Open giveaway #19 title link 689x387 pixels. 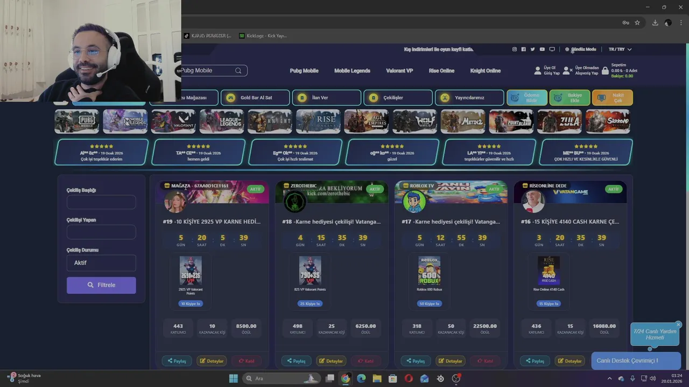tap(212, 221)
